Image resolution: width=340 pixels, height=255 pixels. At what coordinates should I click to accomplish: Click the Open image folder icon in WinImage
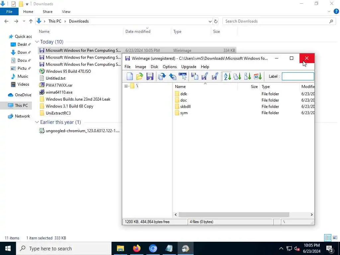[x=140, y=76]
